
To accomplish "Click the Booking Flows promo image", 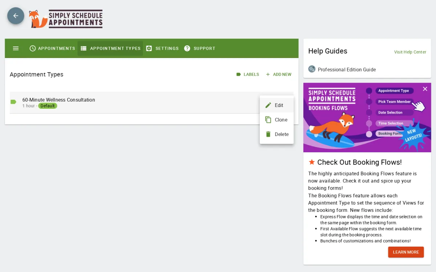I will coord(367,118).
